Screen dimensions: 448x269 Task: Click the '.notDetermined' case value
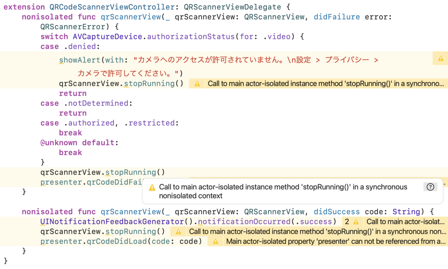96,103
